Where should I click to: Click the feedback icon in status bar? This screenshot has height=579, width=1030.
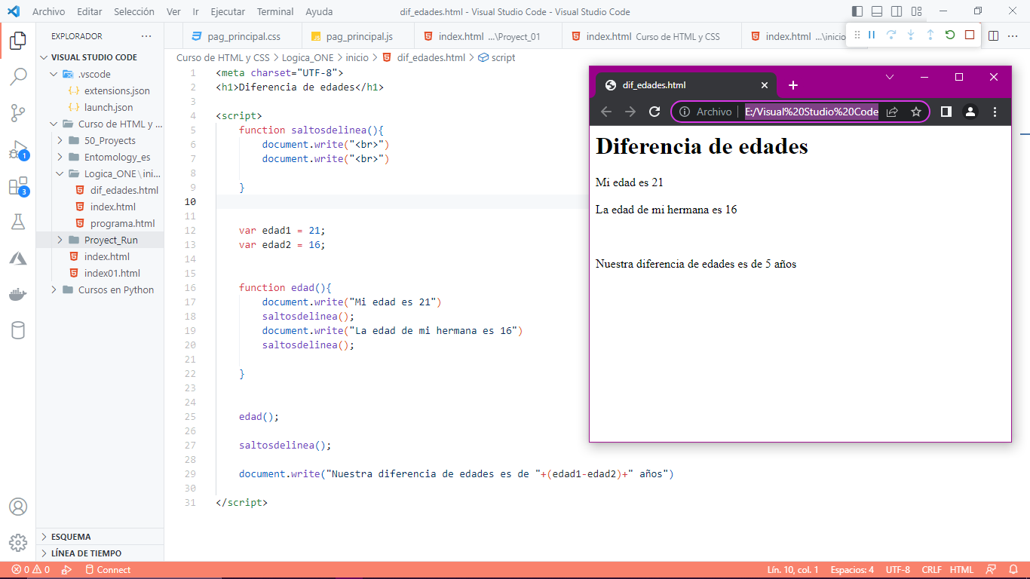point(991,570)
